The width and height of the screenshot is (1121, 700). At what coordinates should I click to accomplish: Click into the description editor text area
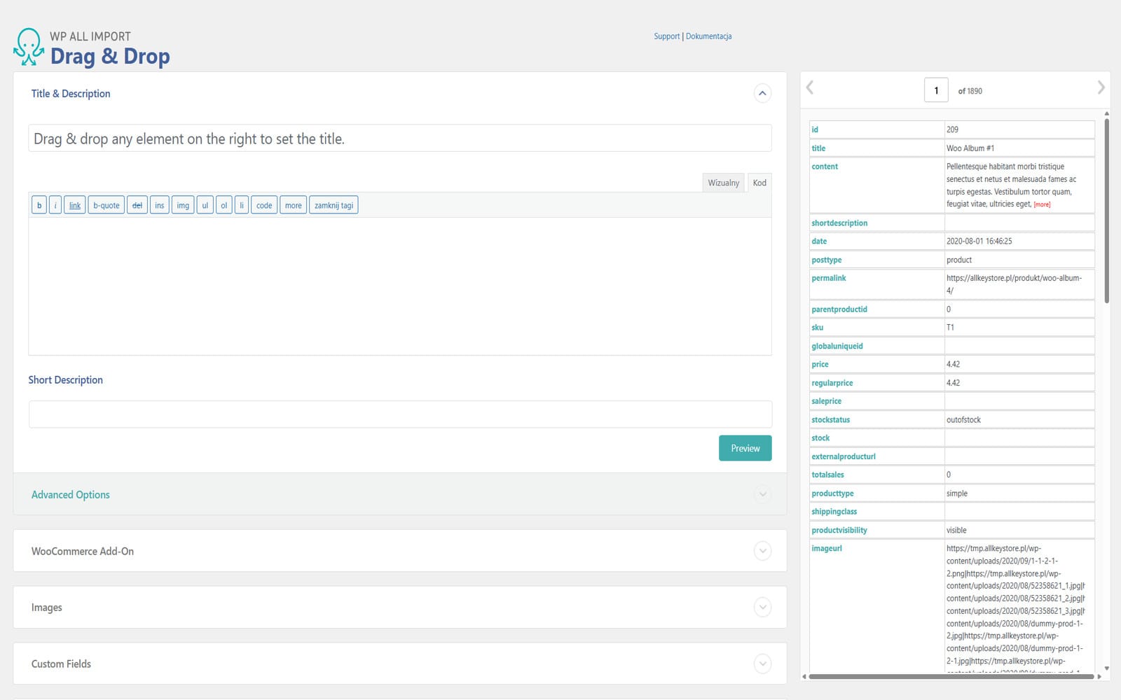coord(400,286)
